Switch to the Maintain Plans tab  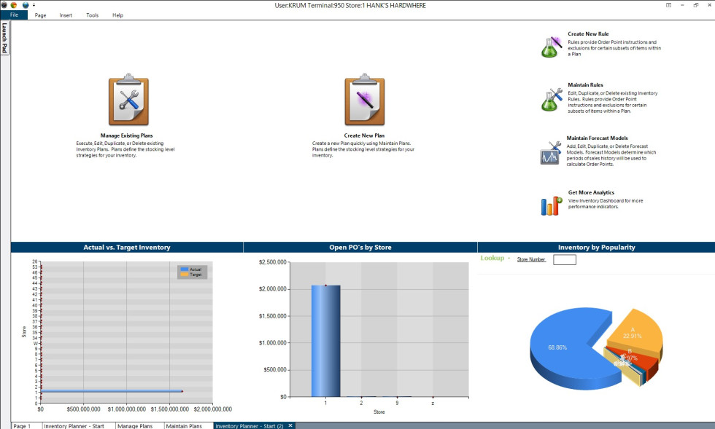(184, 425)
